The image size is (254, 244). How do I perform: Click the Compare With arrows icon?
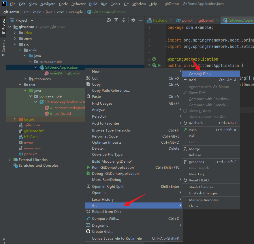tap(88, 218)
